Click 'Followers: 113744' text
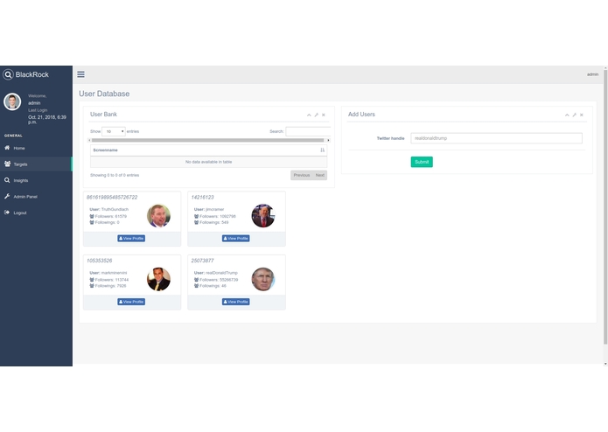This screenshot has height=432, width=608. (x=112, y=280)
